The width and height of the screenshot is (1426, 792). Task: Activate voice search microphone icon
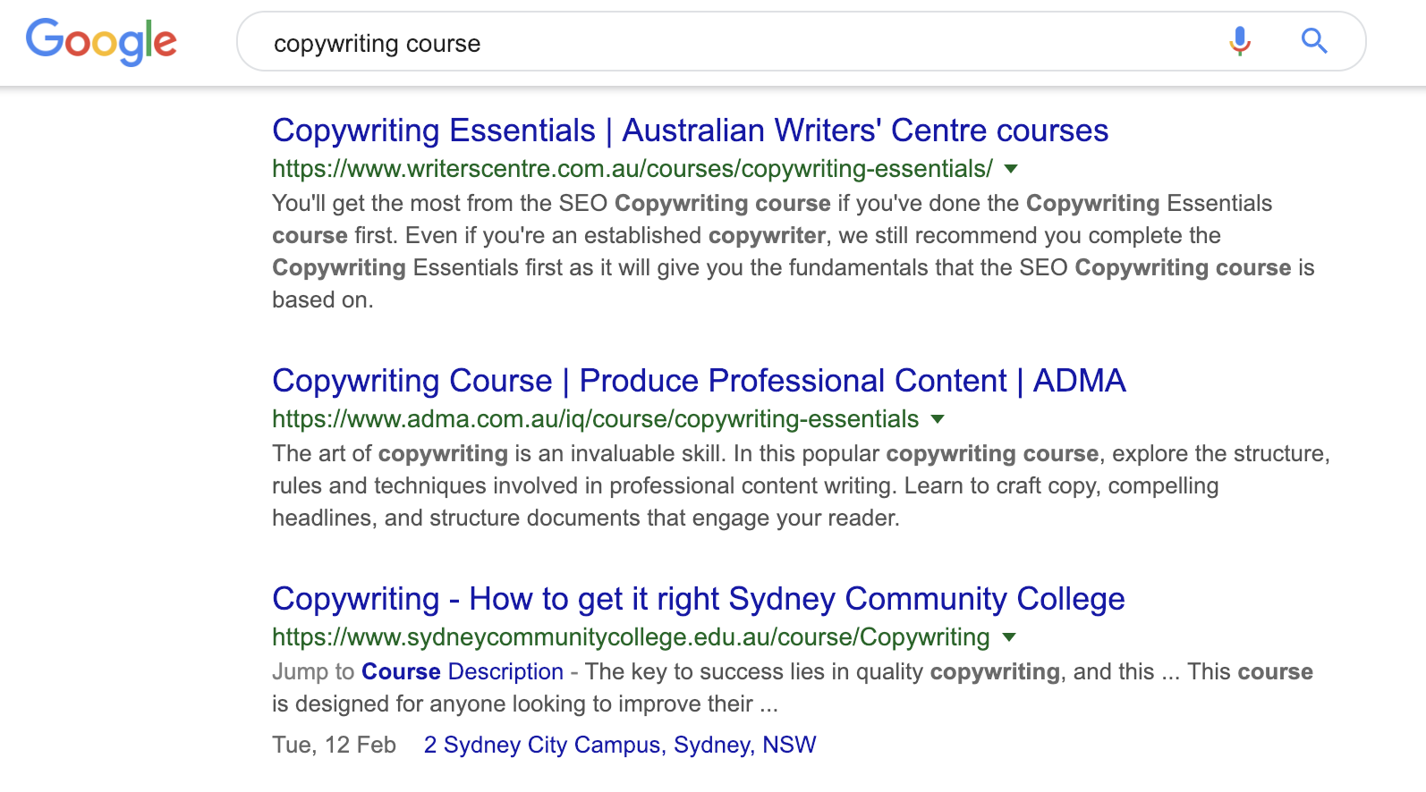point(1240,41)
